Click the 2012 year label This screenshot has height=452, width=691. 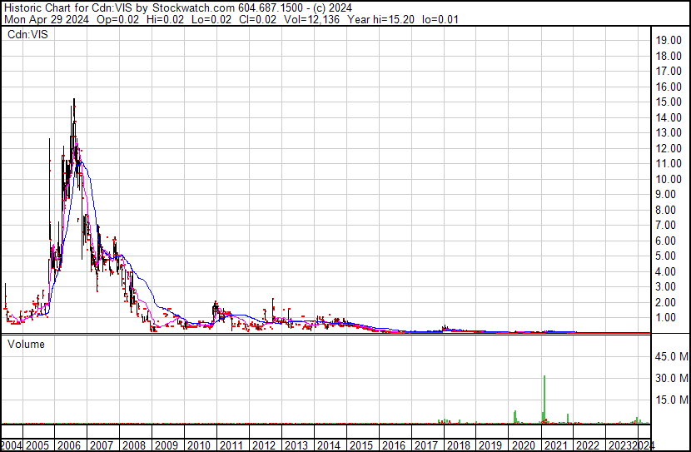[264, 445]
